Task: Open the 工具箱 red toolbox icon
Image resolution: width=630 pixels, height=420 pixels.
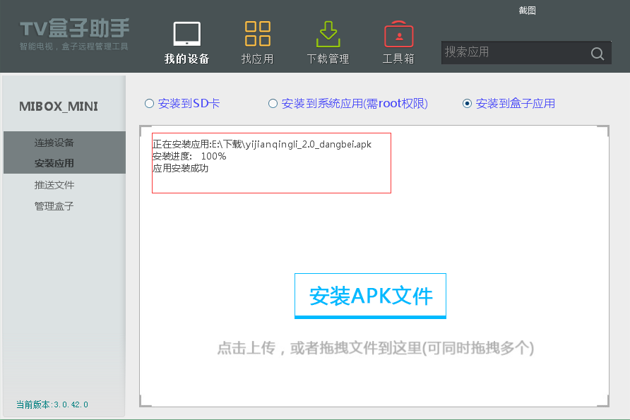Action: point(398,34)
